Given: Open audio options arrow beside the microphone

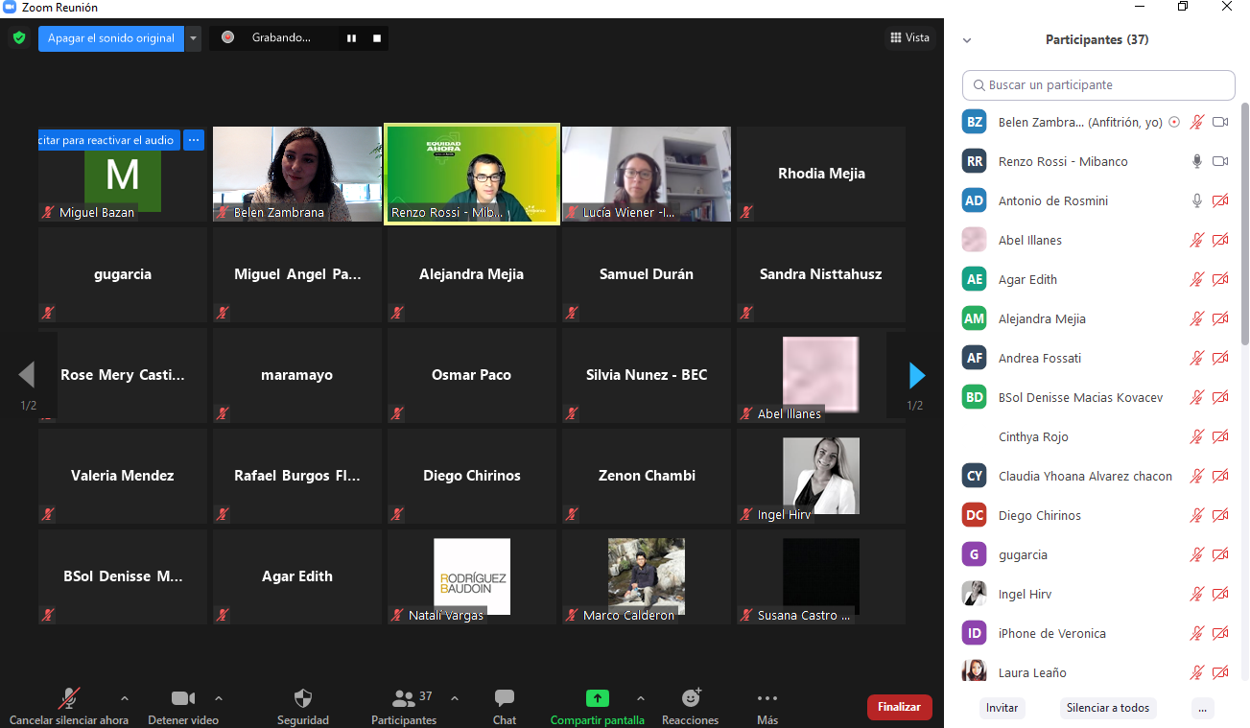Looking at the screenshot, I should click(124, 698).
